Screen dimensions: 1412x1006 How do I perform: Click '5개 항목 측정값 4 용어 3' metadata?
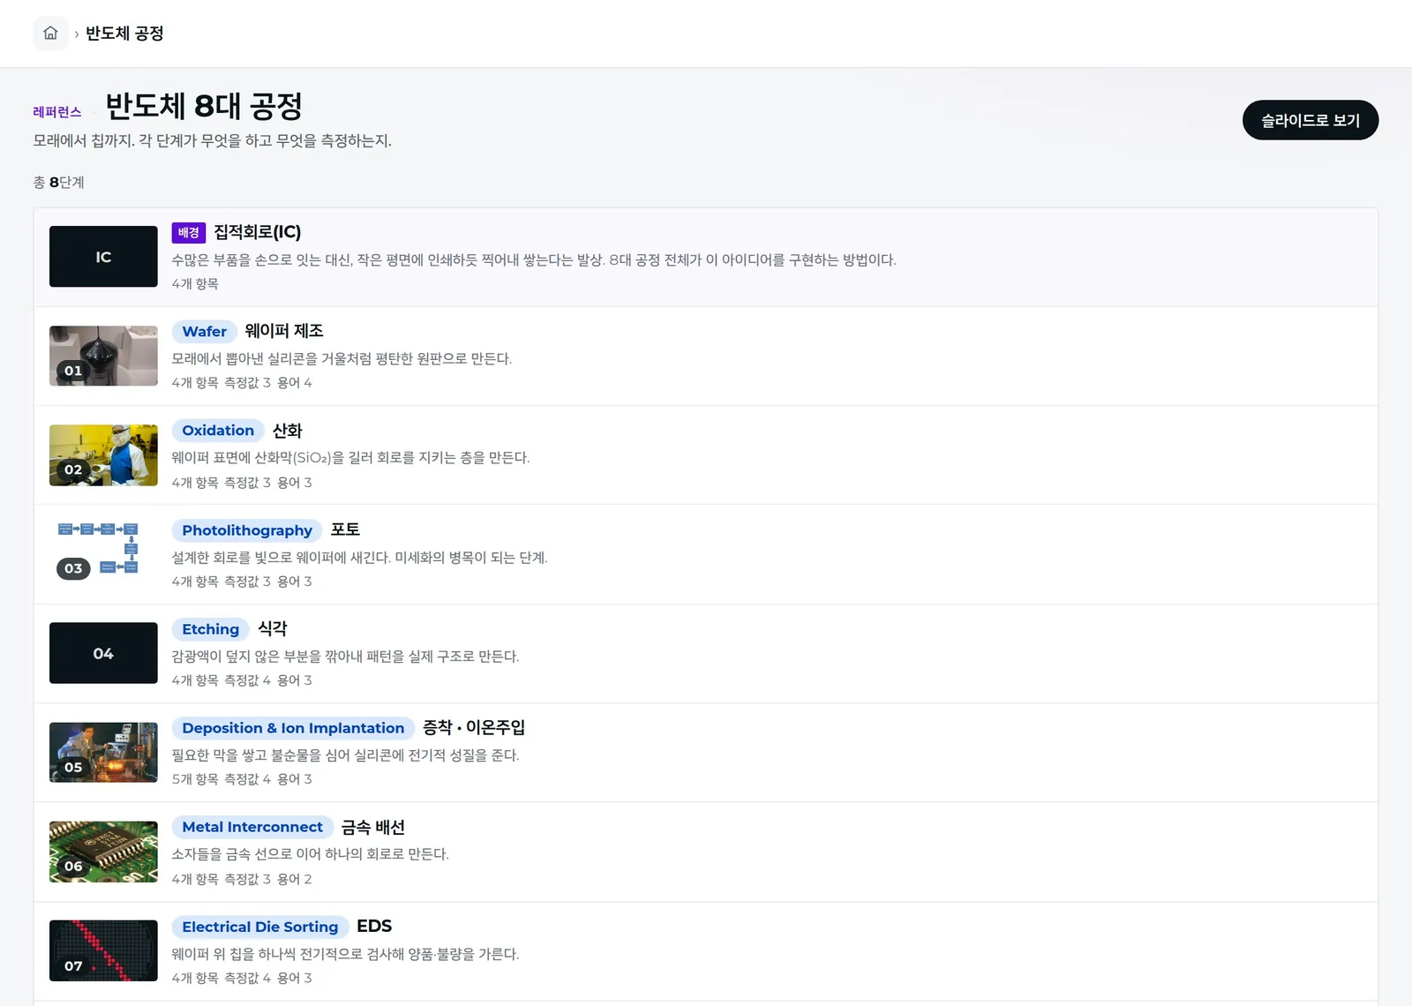pos(242,779)
